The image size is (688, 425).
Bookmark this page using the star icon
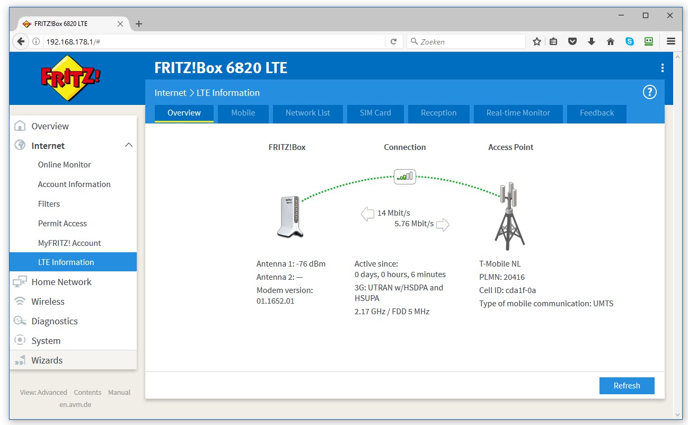click(536, 41)
